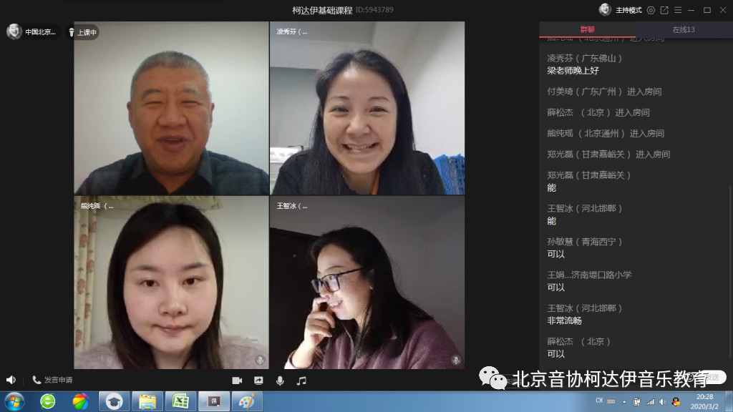Open Paint from the taskbar
The height and width of the screenshot is (412, 733).
tap(247, 402)
